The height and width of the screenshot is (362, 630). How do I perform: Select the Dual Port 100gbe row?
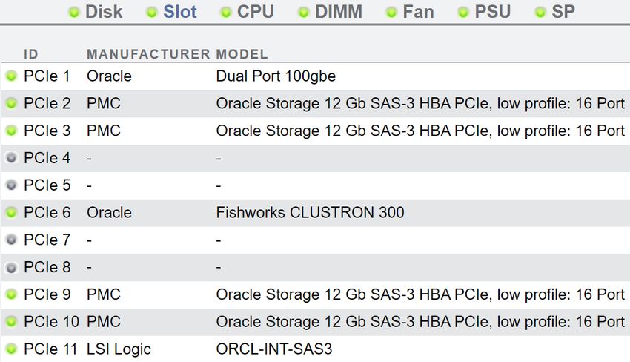[x=316, y=76]
